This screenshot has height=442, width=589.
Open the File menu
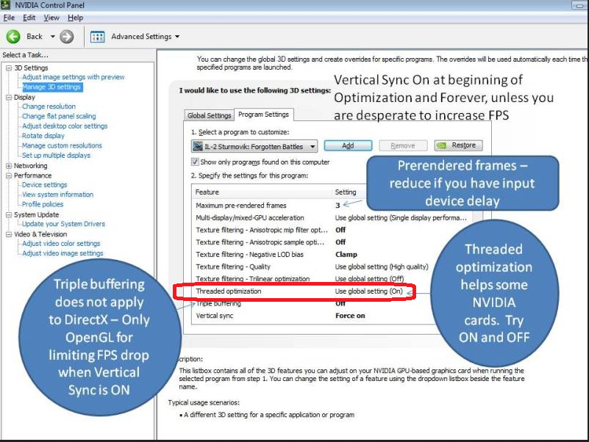(9, 18)
